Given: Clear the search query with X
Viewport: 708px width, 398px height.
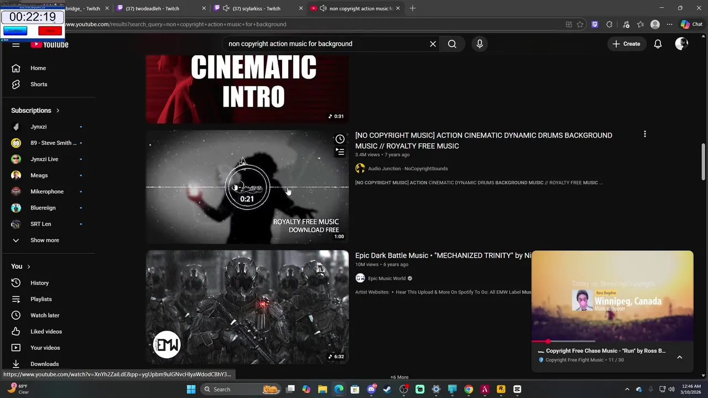Looking at the screenshot, I should click(433, 44).
